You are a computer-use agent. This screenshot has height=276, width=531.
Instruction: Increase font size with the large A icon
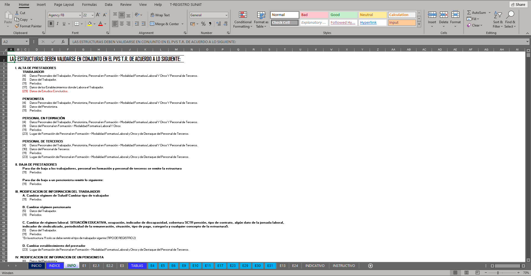click(x=98, y=15)
